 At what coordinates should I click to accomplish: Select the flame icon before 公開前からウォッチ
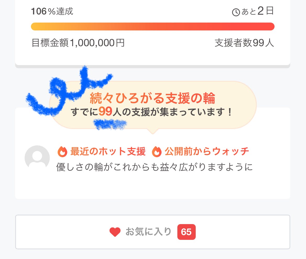tap(157, 152)
